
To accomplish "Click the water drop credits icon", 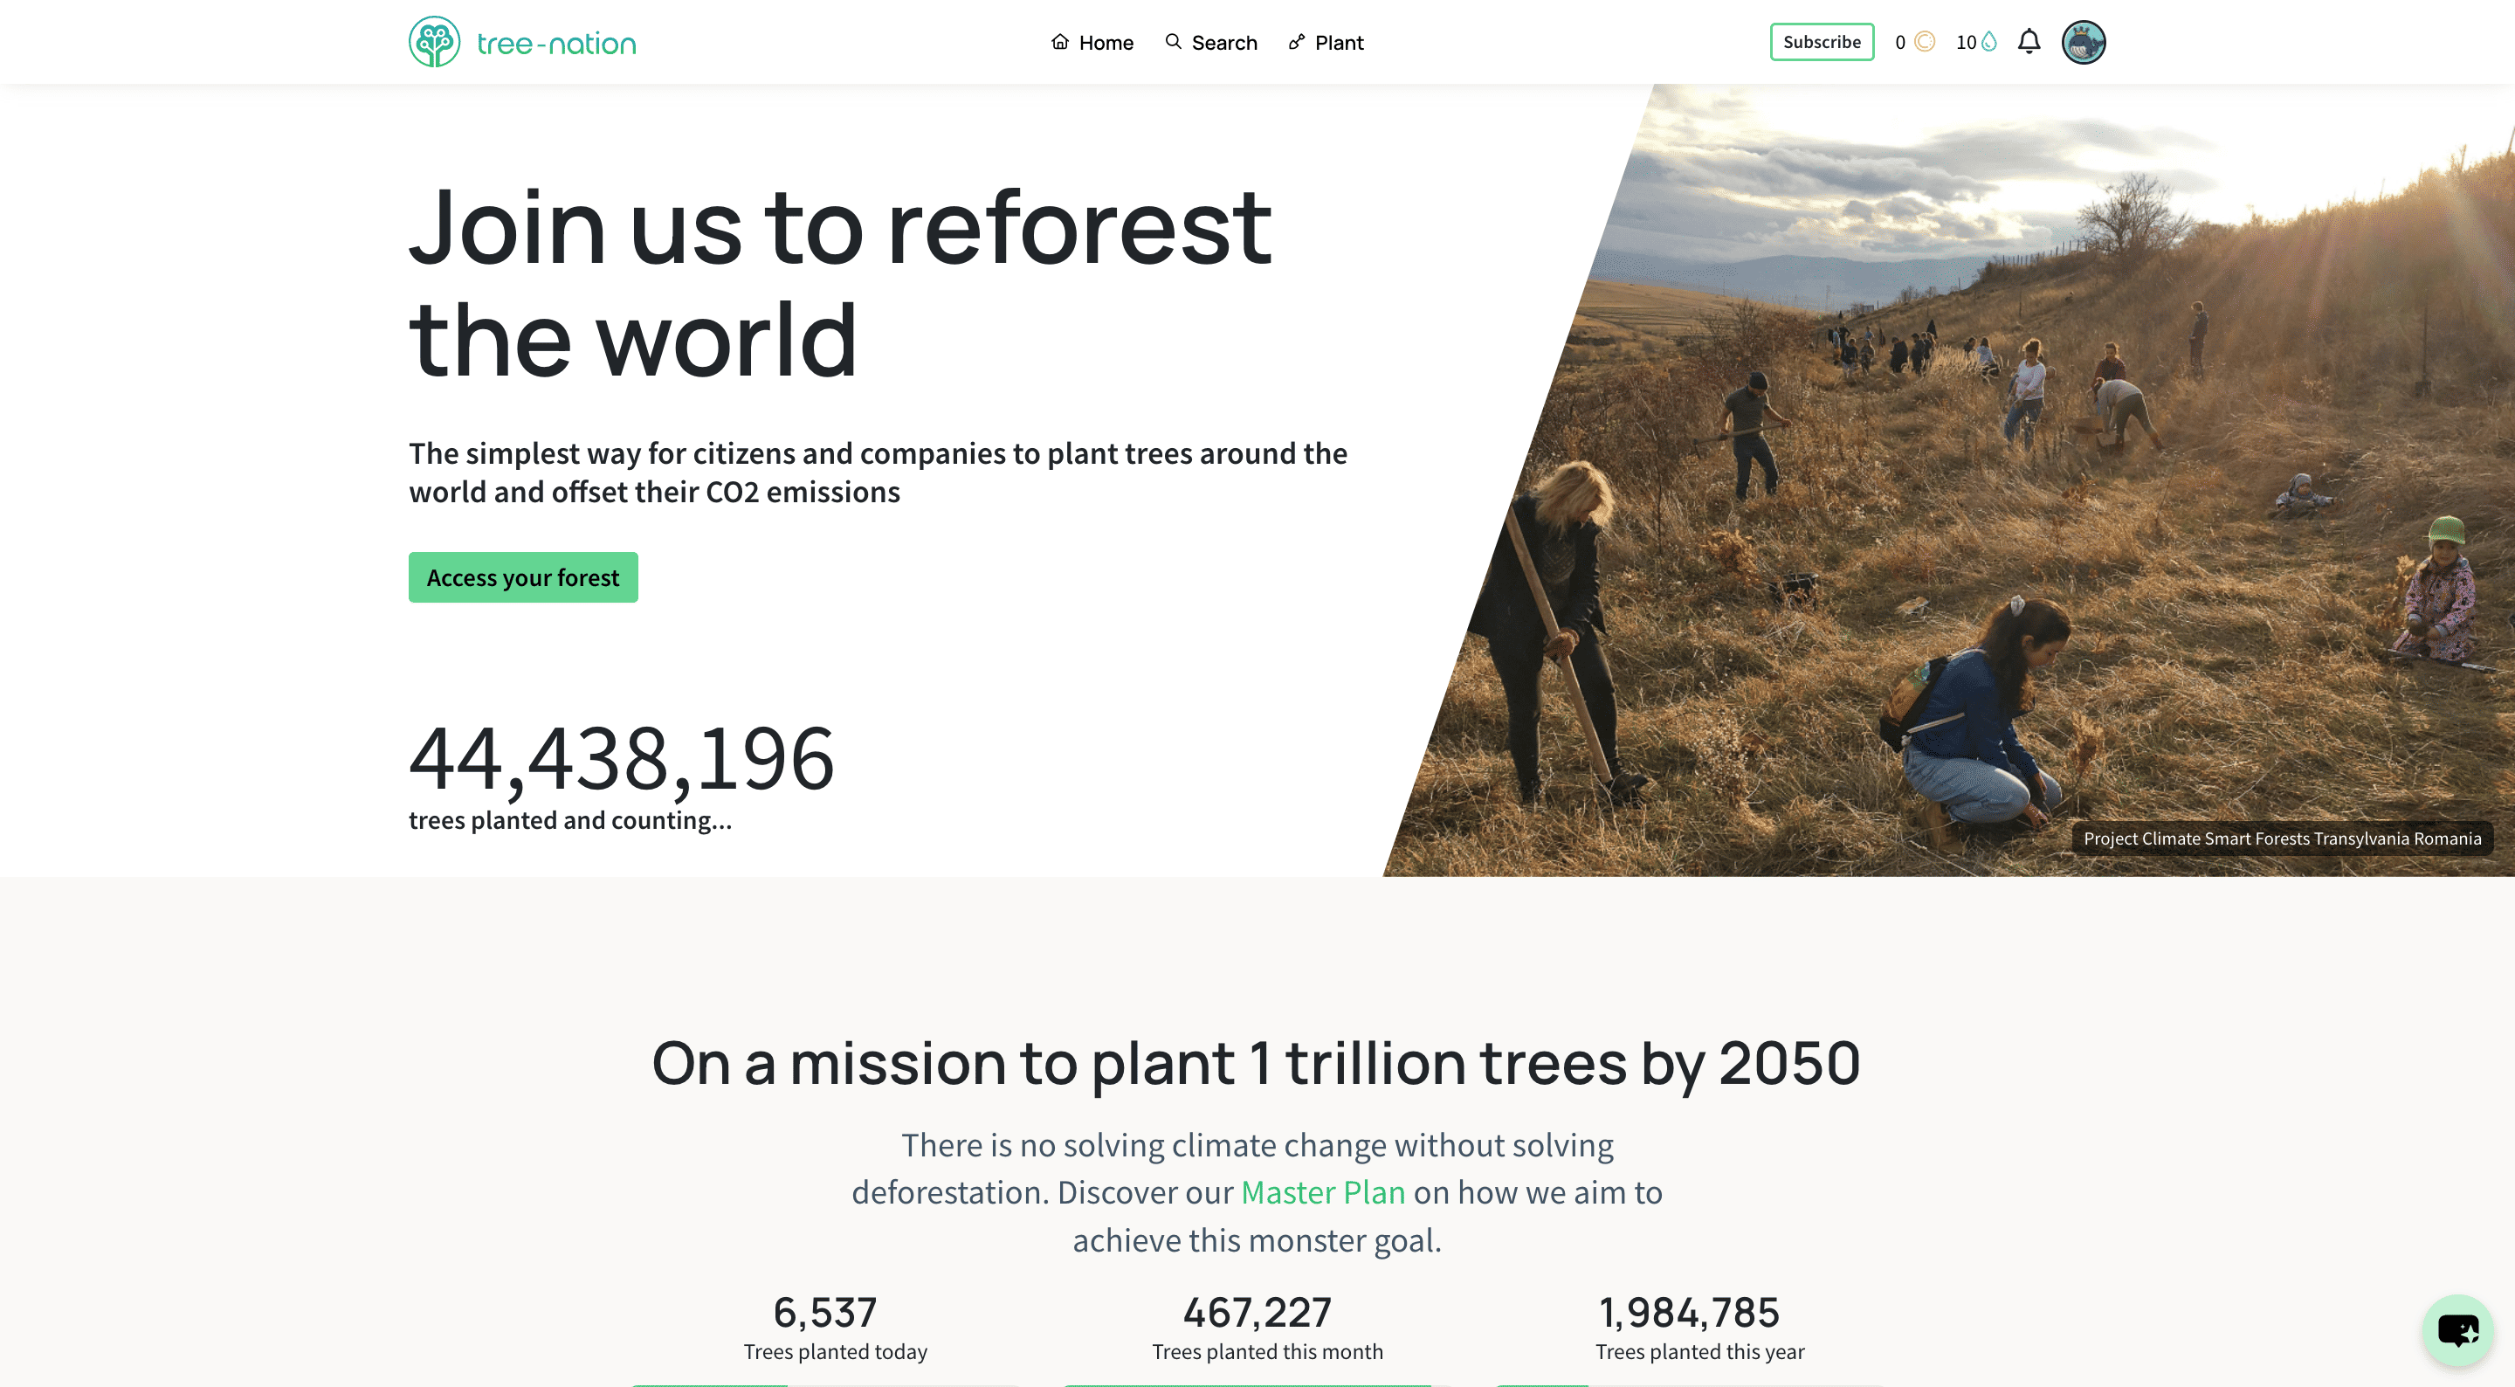I will point(1988,42).
